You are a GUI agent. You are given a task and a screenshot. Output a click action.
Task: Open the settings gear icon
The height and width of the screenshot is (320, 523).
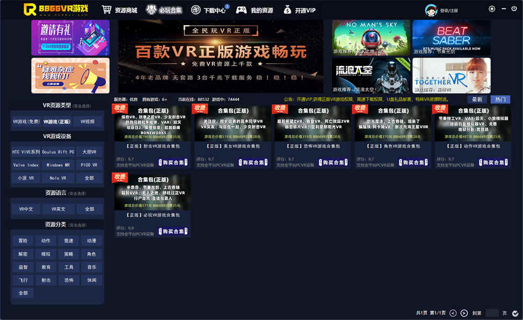492,9
